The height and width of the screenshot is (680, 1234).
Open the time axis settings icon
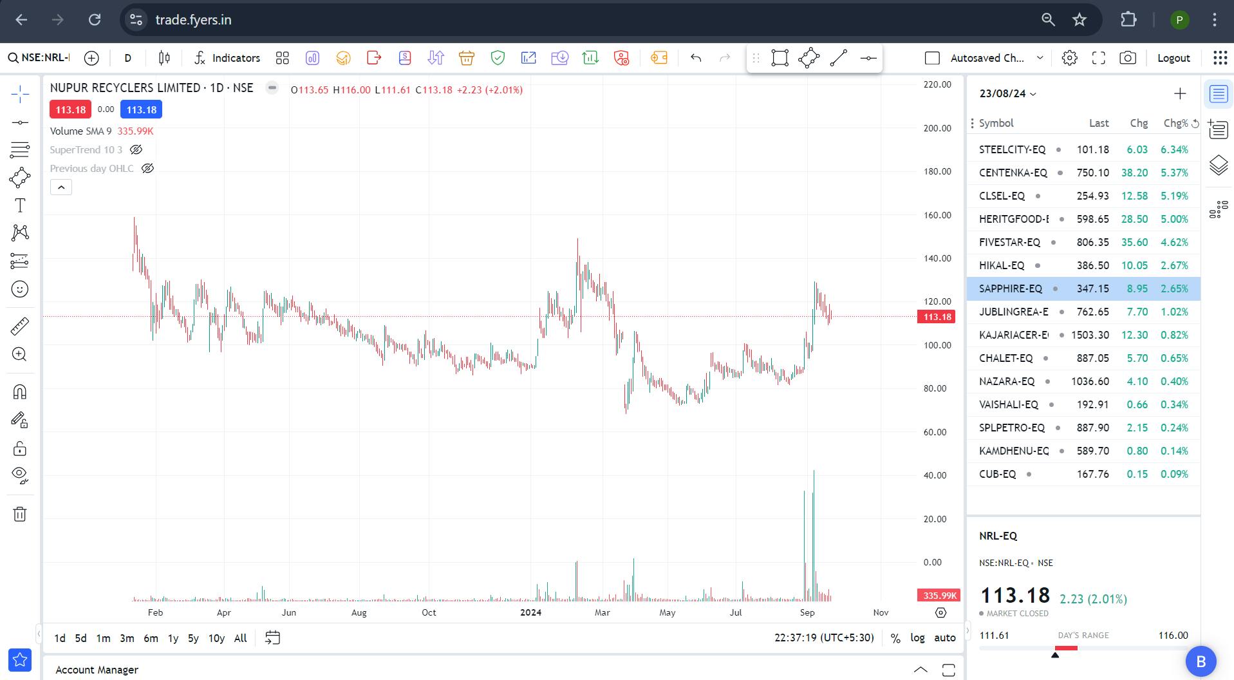pyautogui.click(x=940, y=612)
